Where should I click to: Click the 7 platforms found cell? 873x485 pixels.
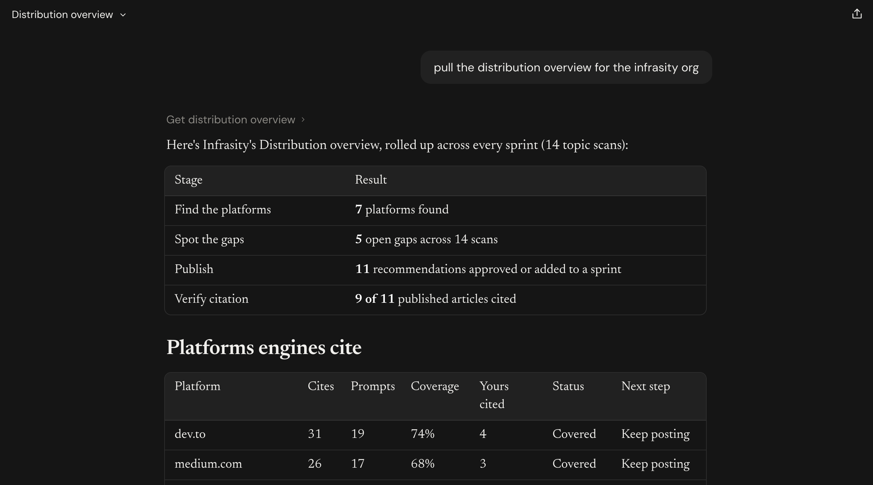tap(402, 209)
